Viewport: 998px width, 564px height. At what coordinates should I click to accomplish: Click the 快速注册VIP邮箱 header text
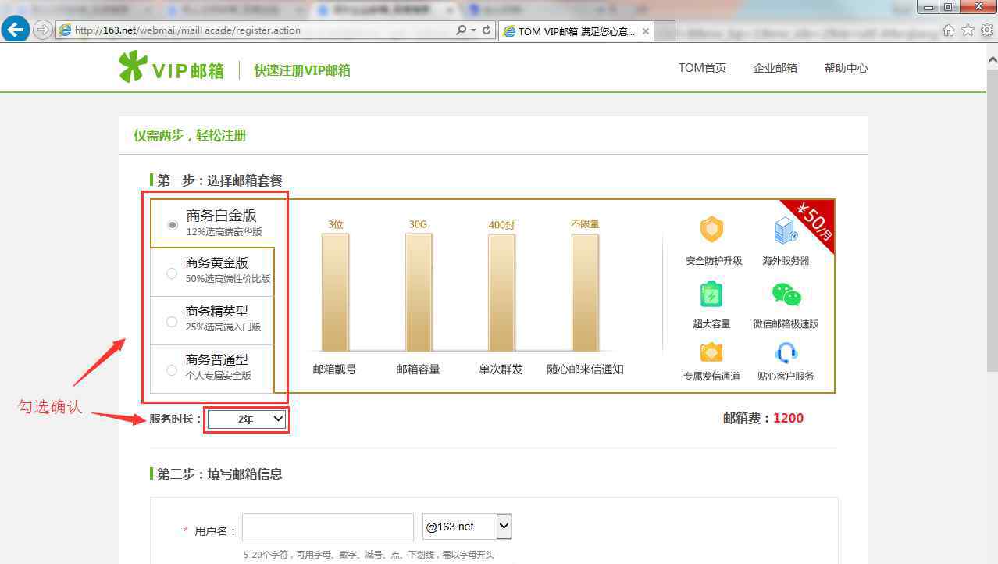(x=302, y=70)
